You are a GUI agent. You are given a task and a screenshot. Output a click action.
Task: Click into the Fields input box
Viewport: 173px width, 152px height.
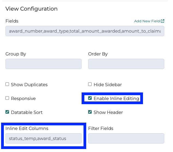[85, 31]
